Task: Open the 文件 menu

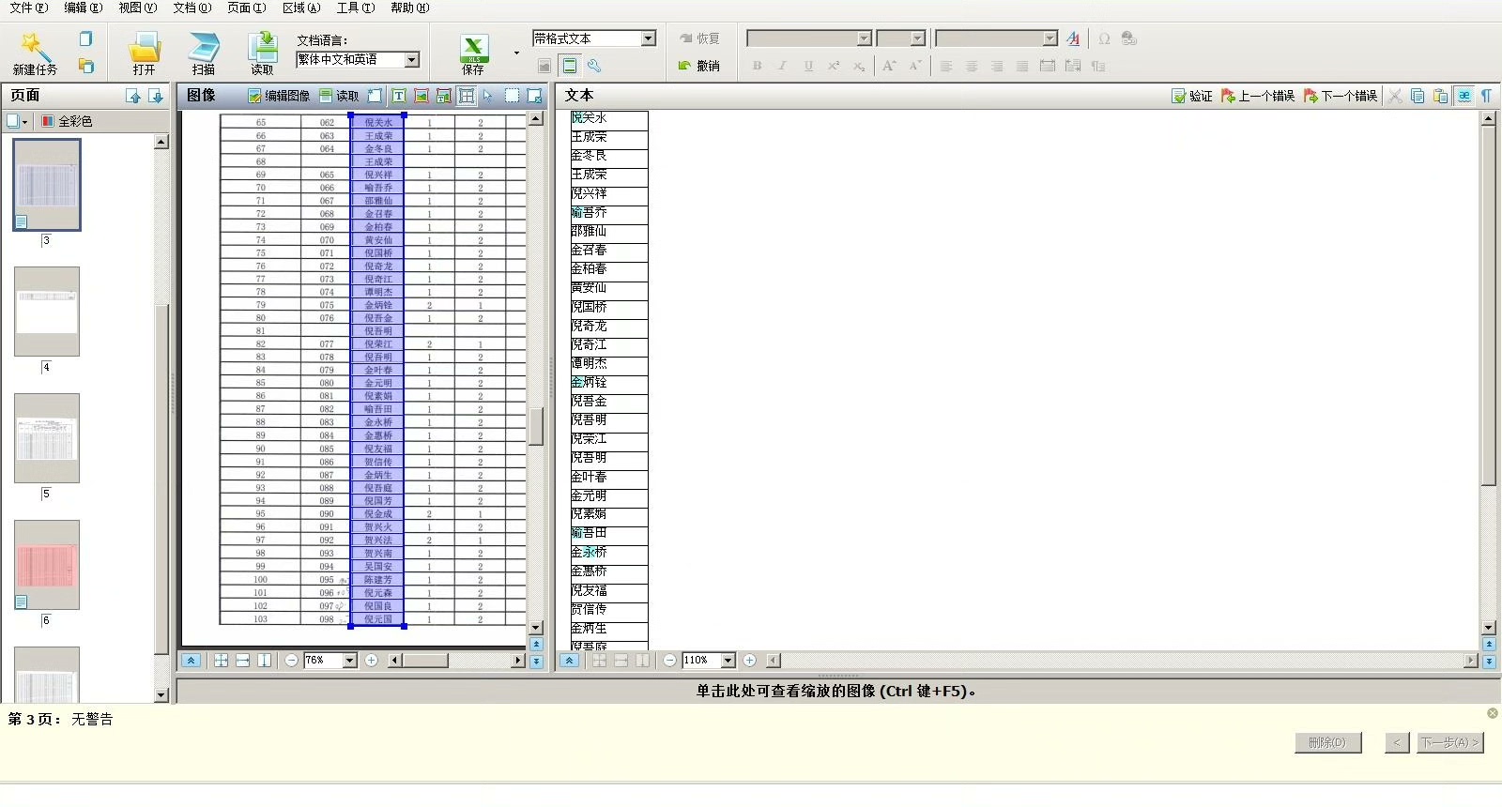Action: (x=28, y=8)
